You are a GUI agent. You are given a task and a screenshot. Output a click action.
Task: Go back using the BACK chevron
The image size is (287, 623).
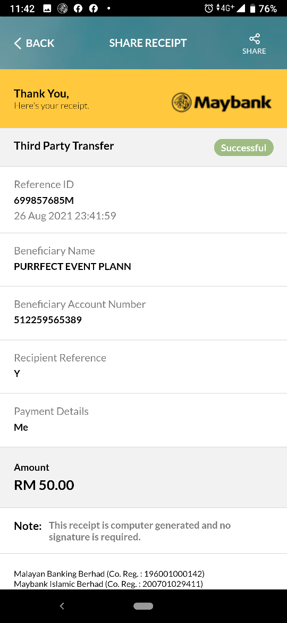coord(17,43)
